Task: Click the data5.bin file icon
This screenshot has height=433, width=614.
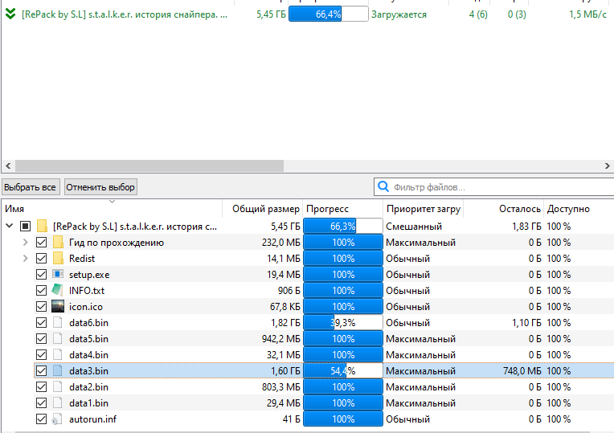Action: pyautogui.click(x=58, y=339)
